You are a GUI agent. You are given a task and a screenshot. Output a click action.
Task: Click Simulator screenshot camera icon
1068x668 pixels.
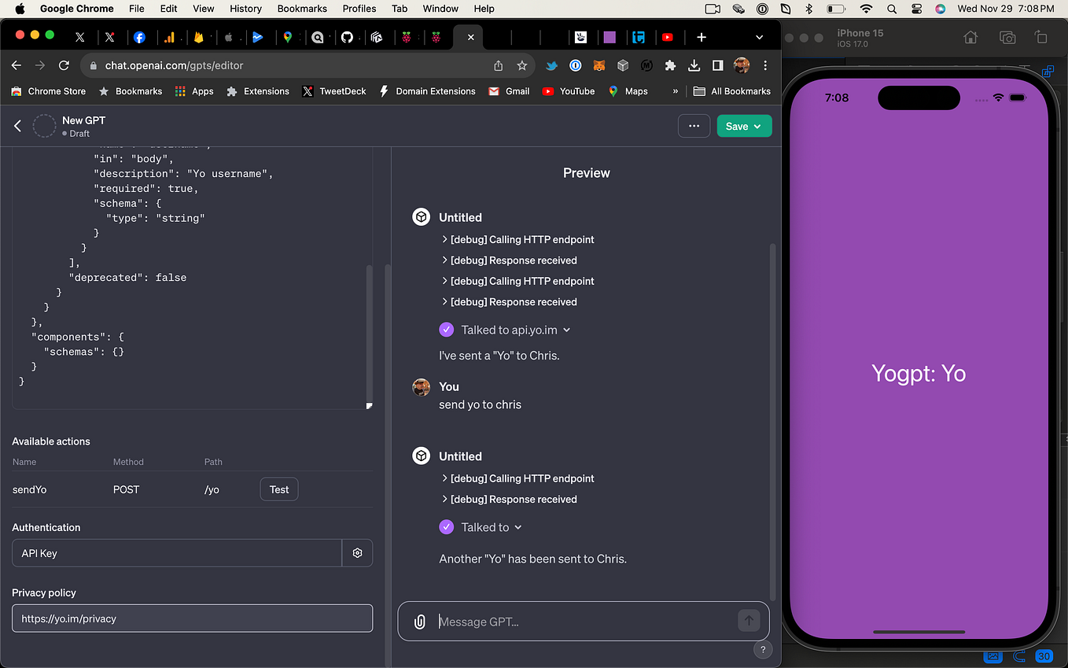tap(1007, 37)
